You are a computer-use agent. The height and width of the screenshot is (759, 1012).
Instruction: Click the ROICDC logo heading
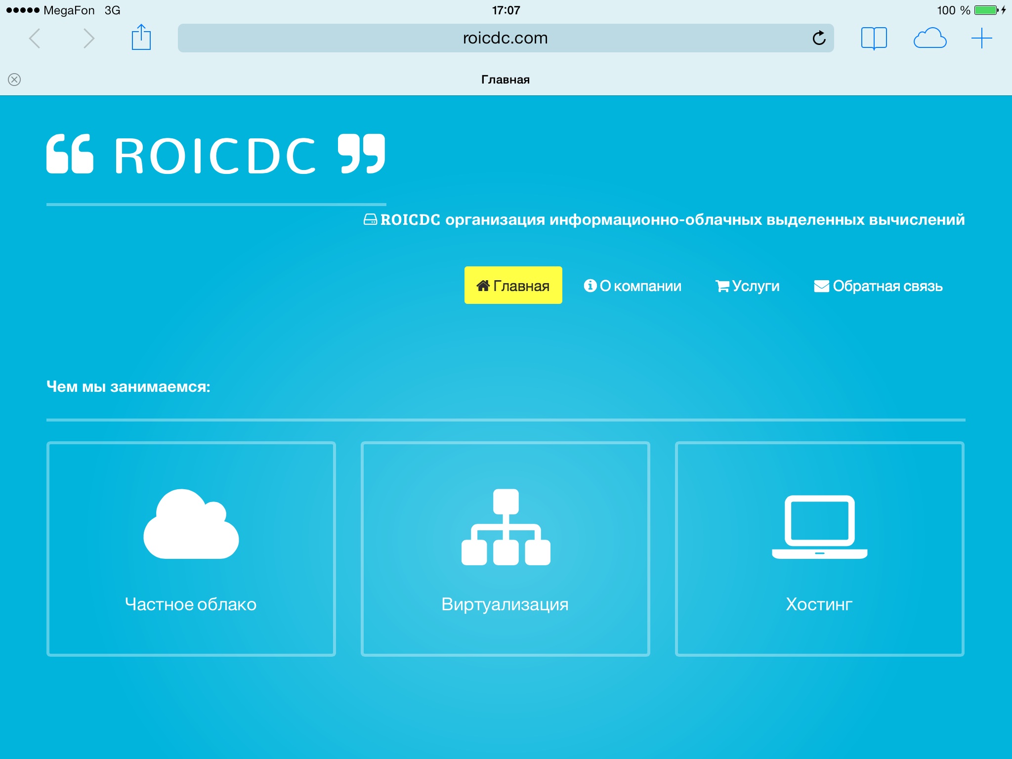point(216,155)
